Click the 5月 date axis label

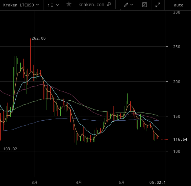[122, 182]
